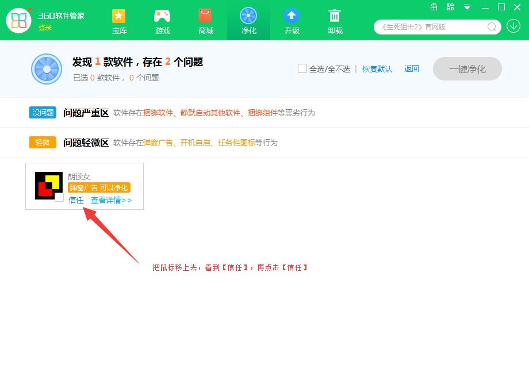Click the 轻微 orange badge
Image resolution: width=529 pixels, height=391 pixels.
point(43,143)
